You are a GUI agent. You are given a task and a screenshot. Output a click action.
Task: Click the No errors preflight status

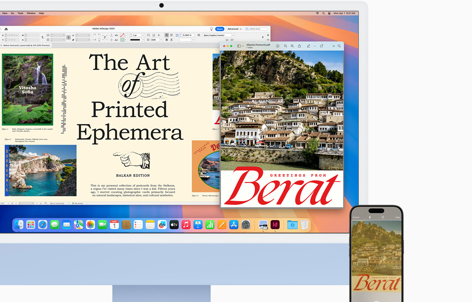coord(78,203)
